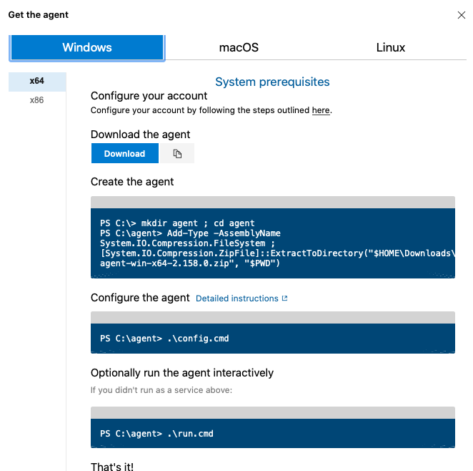Click the 'Create the agent' heading
Image resolution: width=473 pixels, height=471 pixels.
132,182
